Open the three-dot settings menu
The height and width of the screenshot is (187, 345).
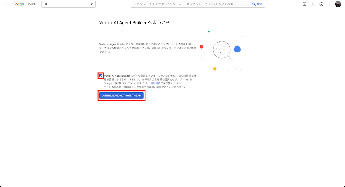coord(330,4)
